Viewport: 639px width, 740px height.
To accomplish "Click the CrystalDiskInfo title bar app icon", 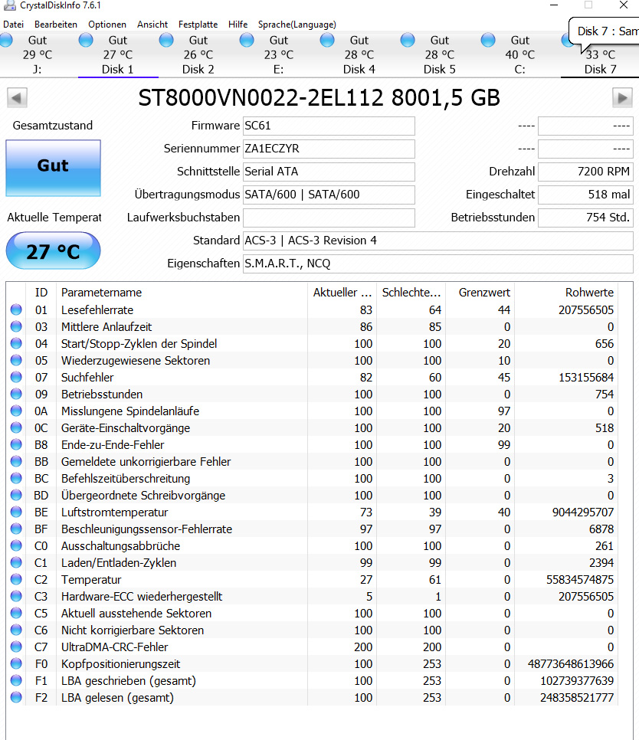I will tap(9, 5).
